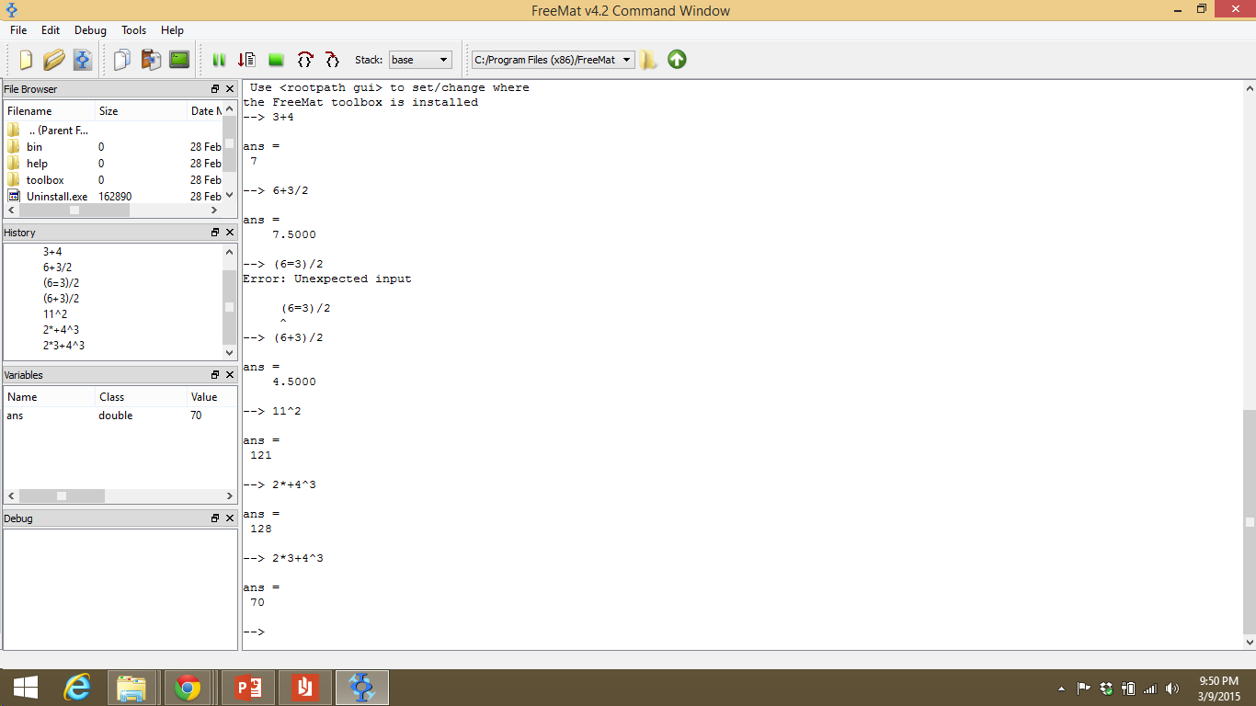Undock the History panel

point(215,233)
